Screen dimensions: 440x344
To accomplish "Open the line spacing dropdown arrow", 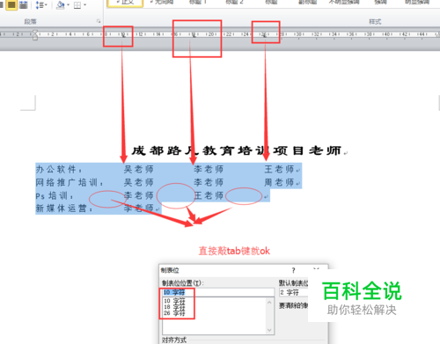I will point(46,4).
